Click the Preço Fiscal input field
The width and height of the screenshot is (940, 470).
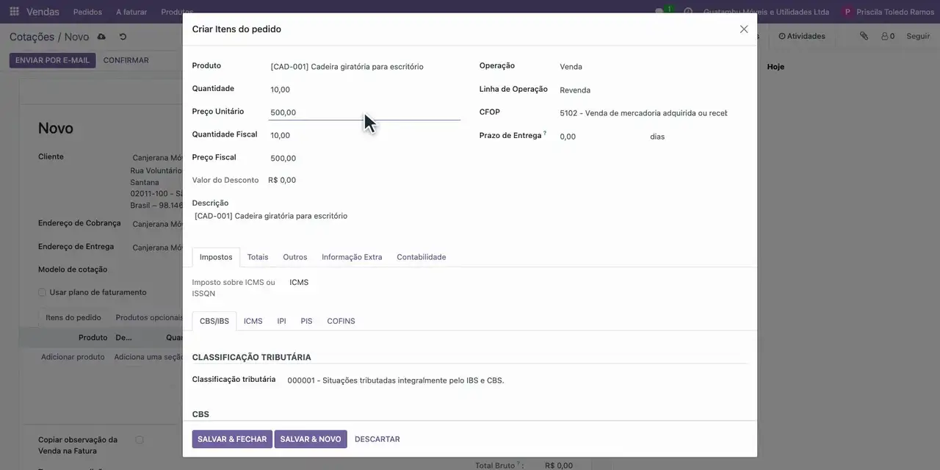364,158
